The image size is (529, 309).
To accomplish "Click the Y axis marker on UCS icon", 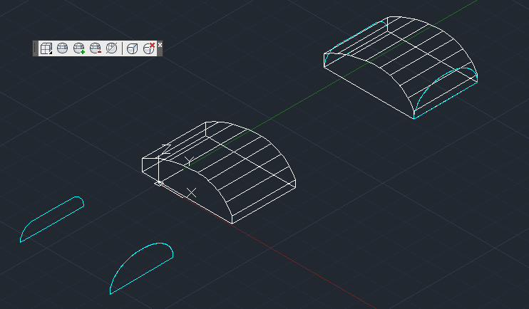I will point(189,161).
